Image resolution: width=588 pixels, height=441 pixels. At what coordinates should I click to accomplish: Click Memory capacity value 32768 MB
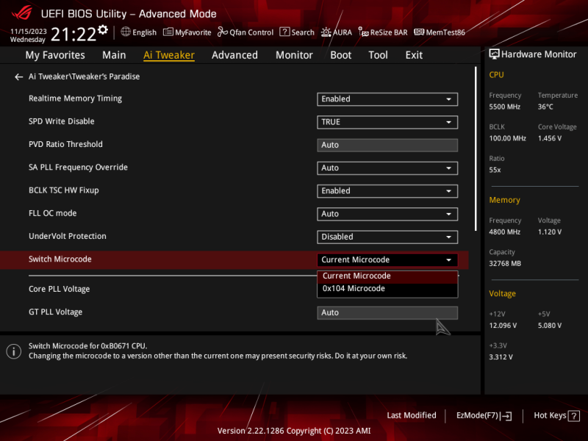point(505,264)
